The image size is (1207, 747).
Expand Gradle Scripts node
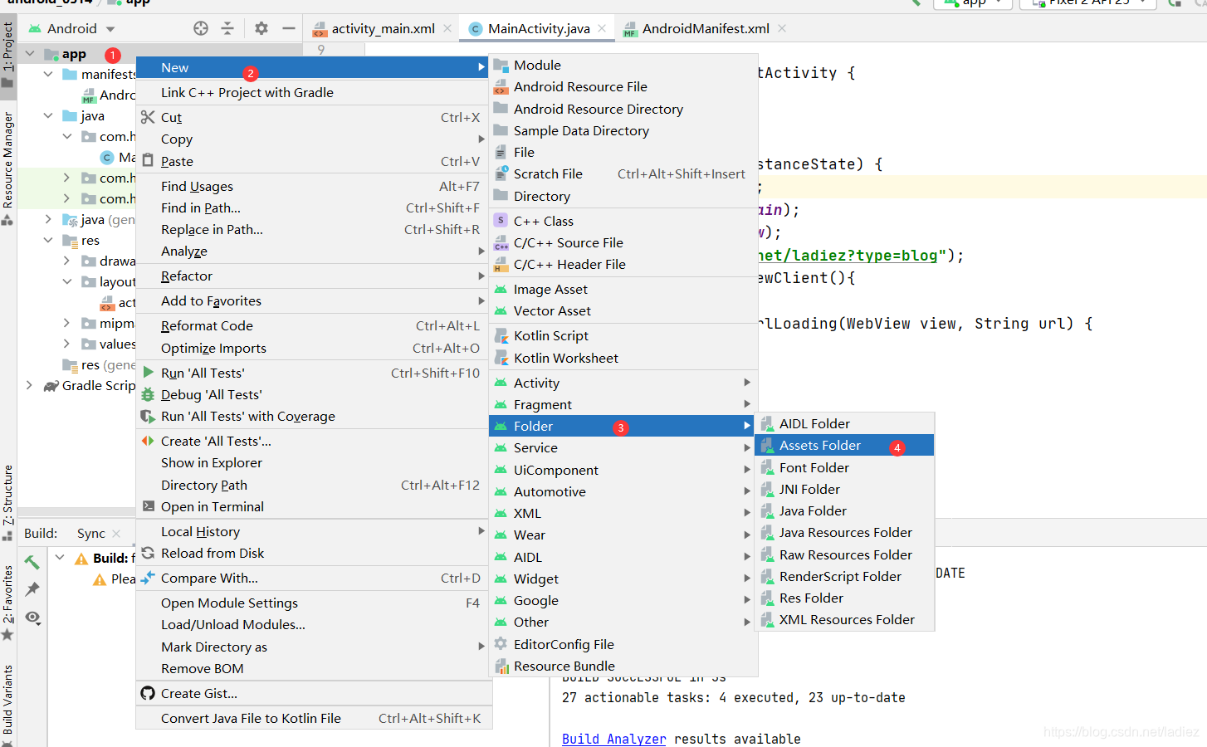pyautogui.click(x=30, y=385)
